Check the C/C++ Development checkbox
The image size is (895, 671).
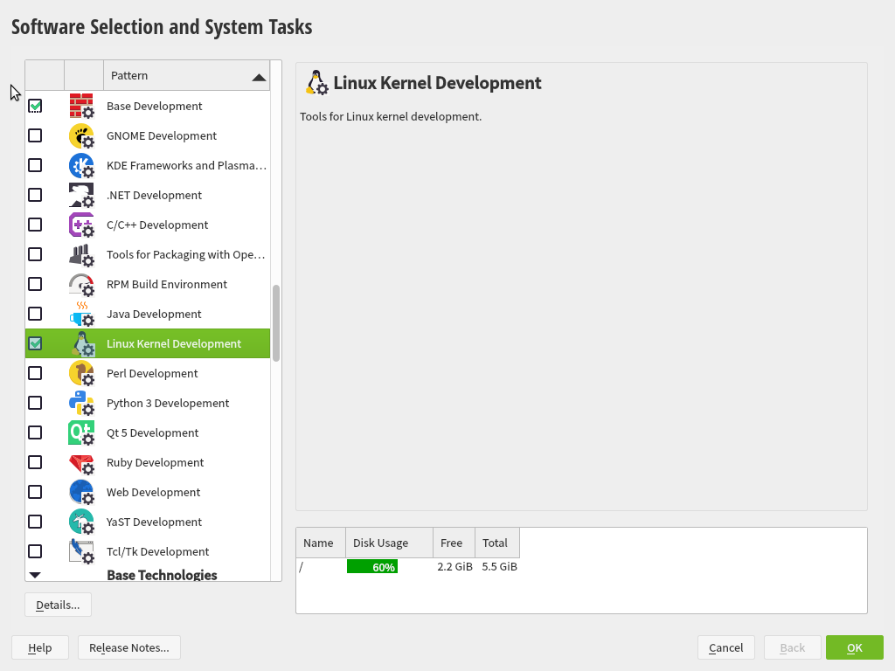click(35, 225)
